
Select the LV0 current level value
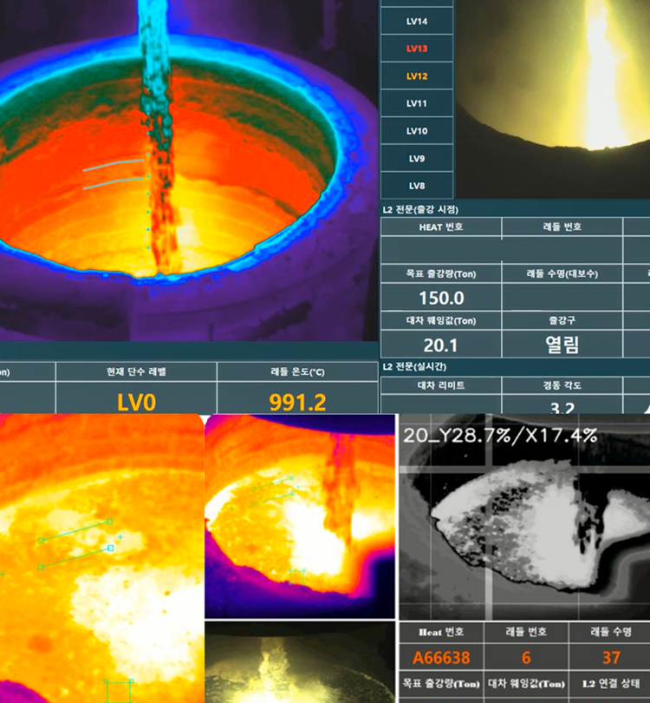click(135, 402)
